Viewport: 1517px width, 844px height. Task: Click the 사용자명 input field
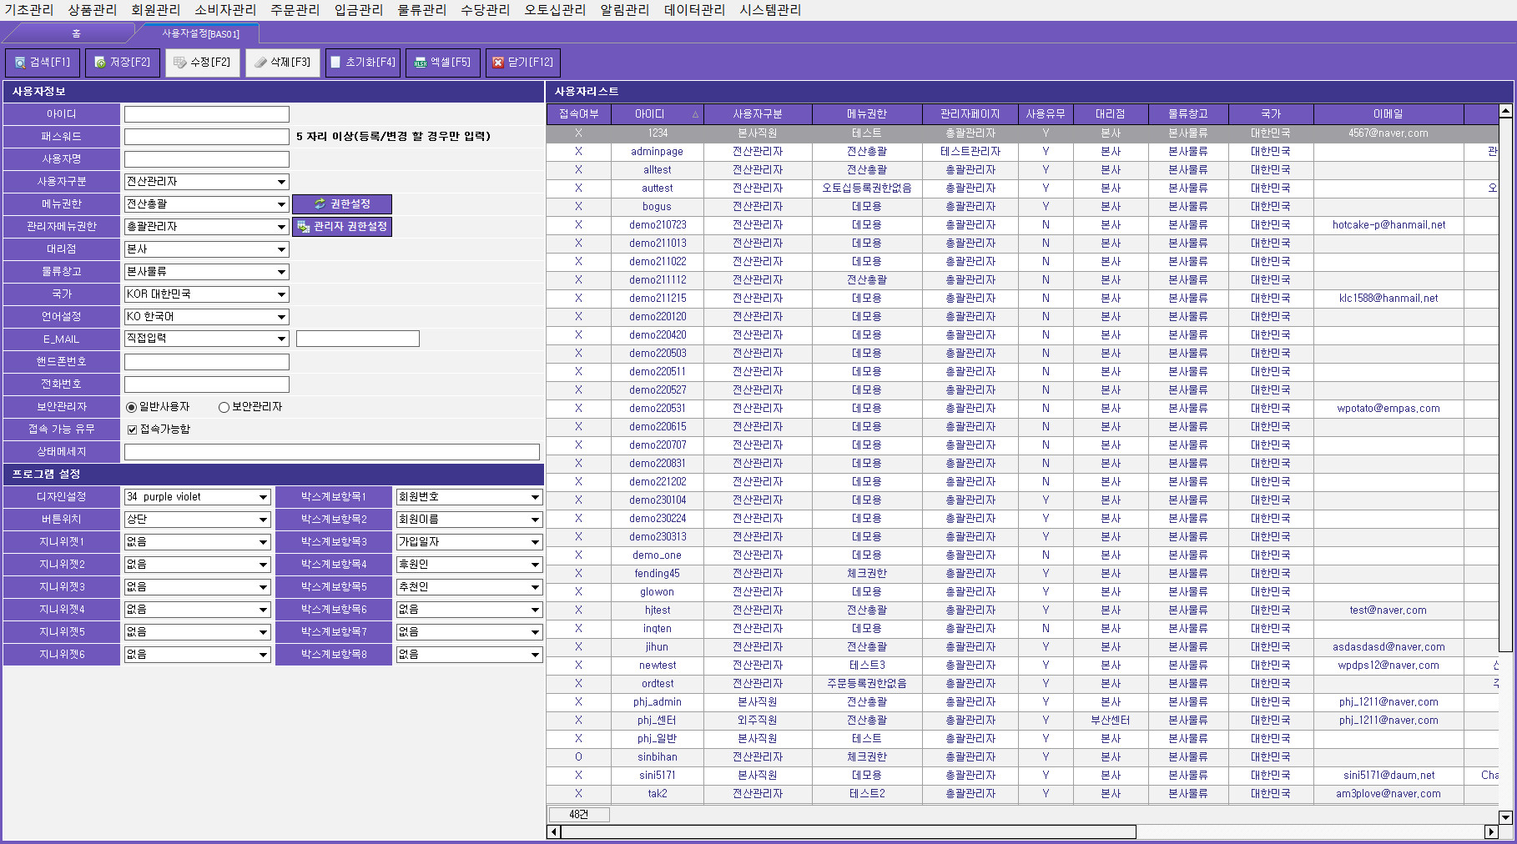(207, 159)
